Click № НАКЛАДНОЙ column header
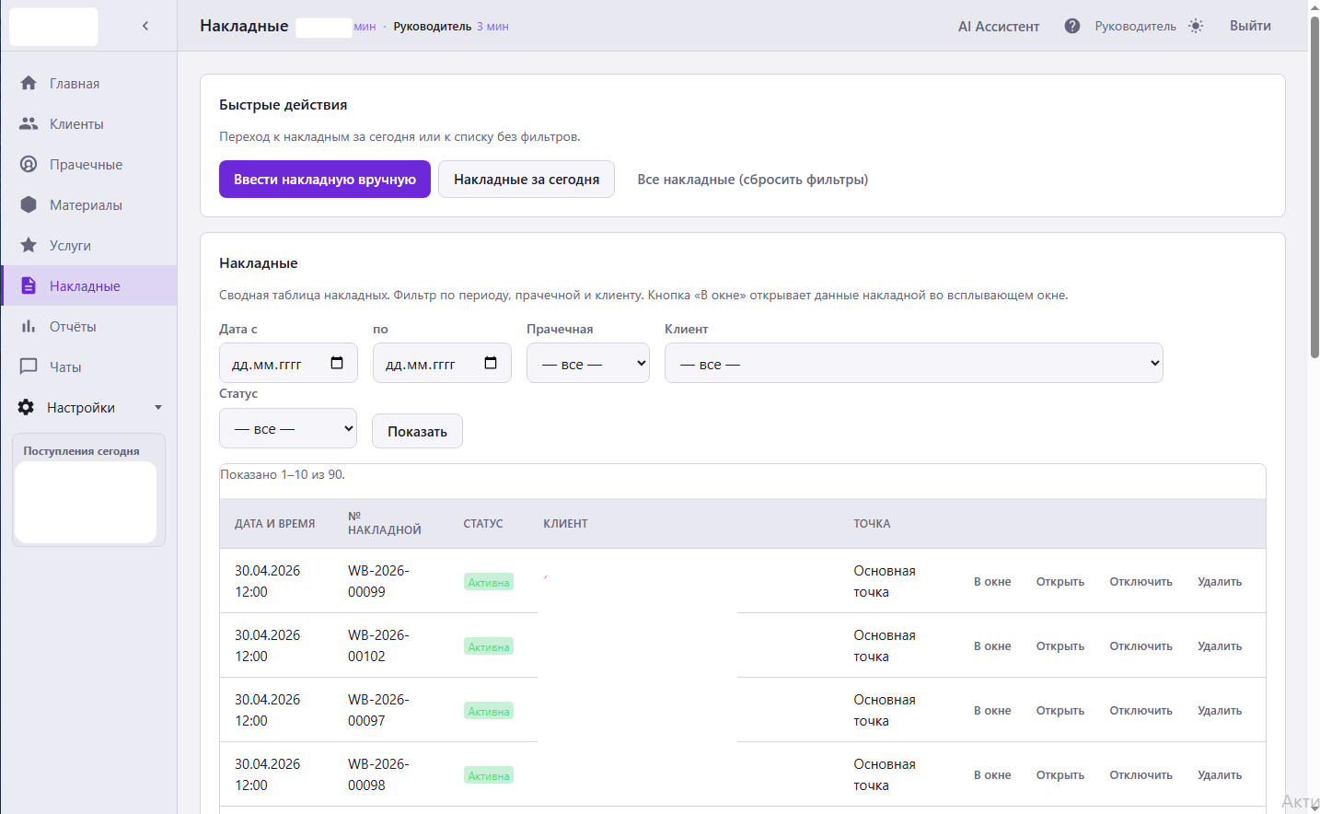This screenshot has height=814, width=1320. click(385, 523)
